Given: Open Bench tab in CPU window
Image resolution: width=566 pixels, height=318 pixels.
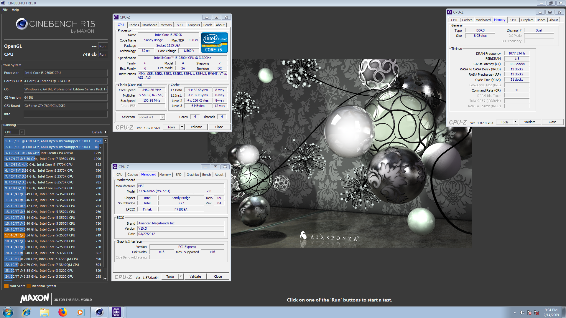Looking at the screenshot, I should click(208, 25).
